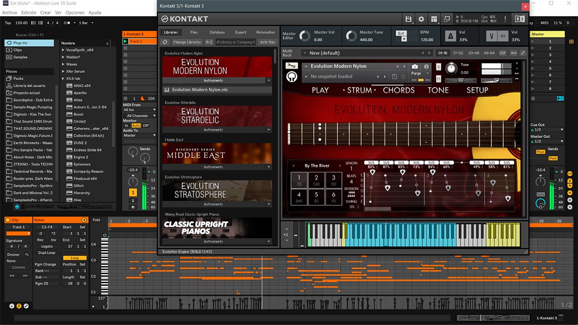Image resolution: width=578 pixels, height=325 pixels.
Task: Open the TONE tab in Evolution
Action: pyautogui.click(x=438, y=90)
